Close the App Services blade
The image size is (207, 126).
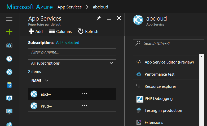pos(119,18)
